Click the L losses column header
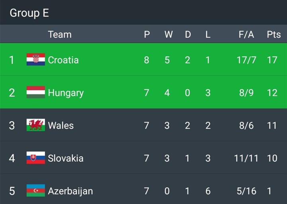287x204 pixels. (x=208, y=34)
